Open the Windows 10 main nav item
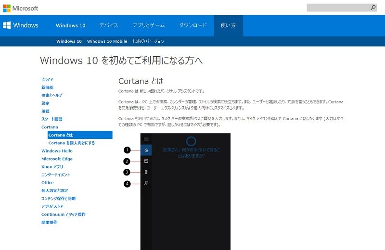This screenshot has width=385, height=250. pos(70,25)
